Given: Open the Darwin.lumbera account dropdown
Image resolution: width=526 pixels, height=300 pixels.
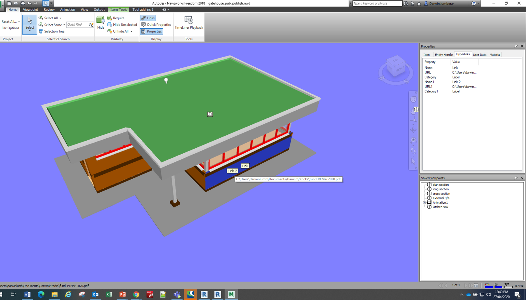Looking at the screenshot, I should pyautogui.click(x=441, y=3).
